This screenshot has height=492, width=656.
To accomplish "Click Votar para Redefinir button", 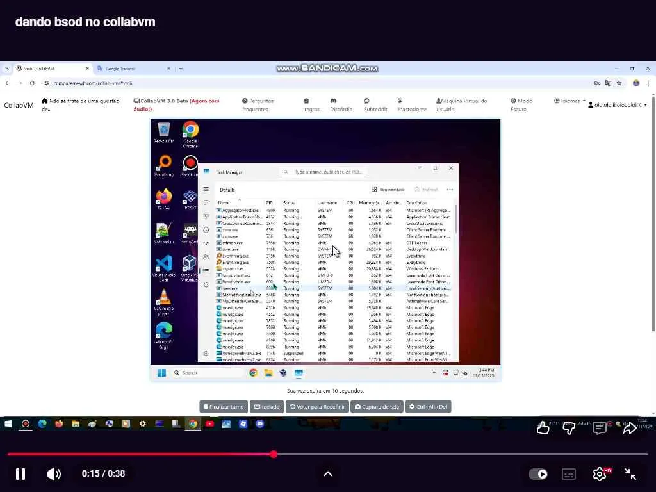I will click(x=318, y=407).
